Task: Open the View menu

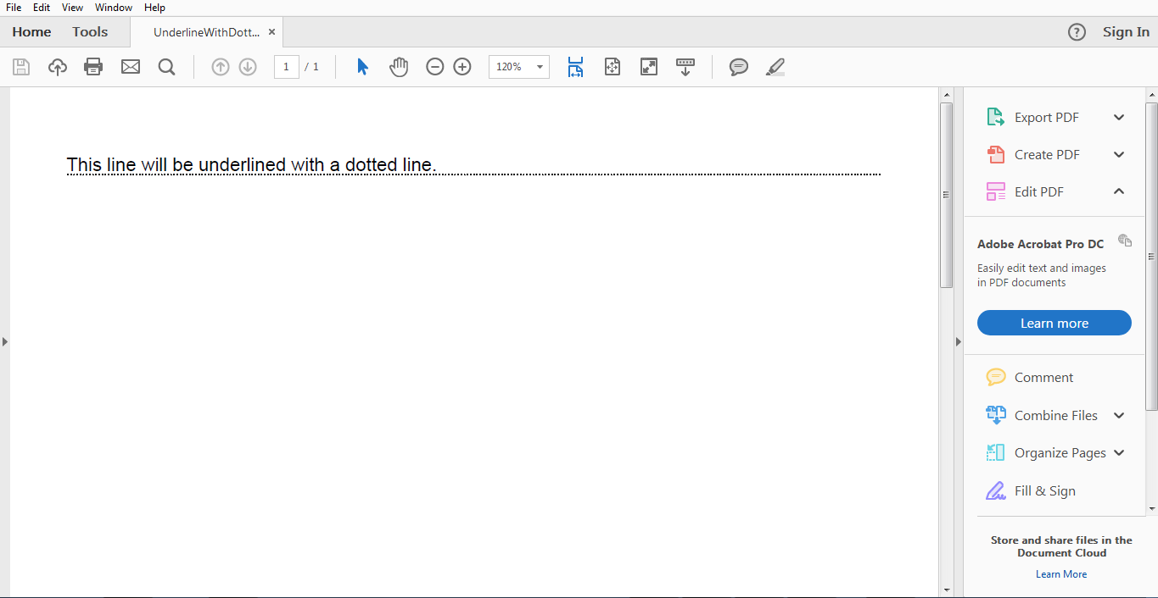Action: 72,7
